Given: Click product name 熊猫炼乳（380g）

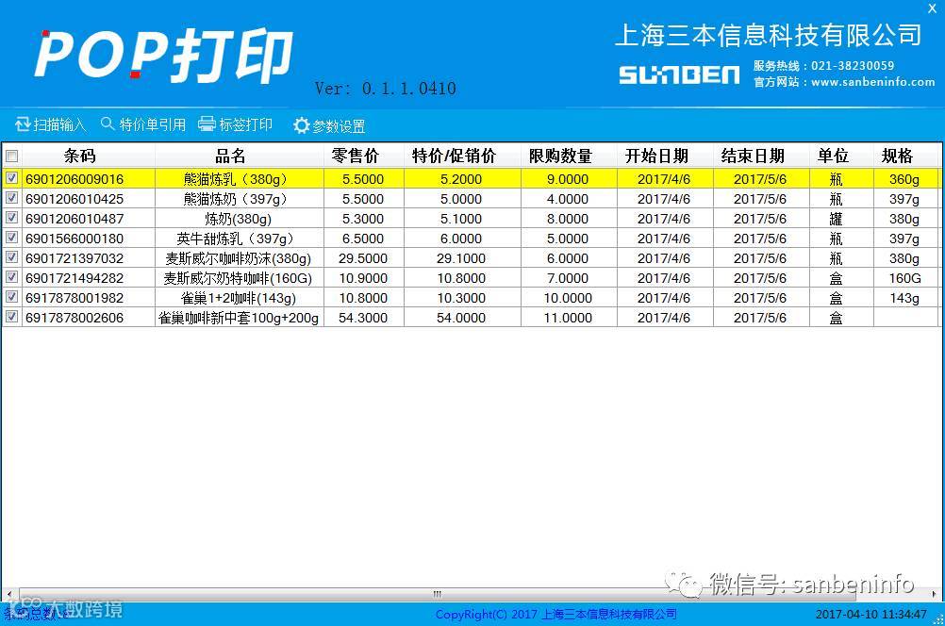Looking at the screenshot, I should click(x=239, y=179).
